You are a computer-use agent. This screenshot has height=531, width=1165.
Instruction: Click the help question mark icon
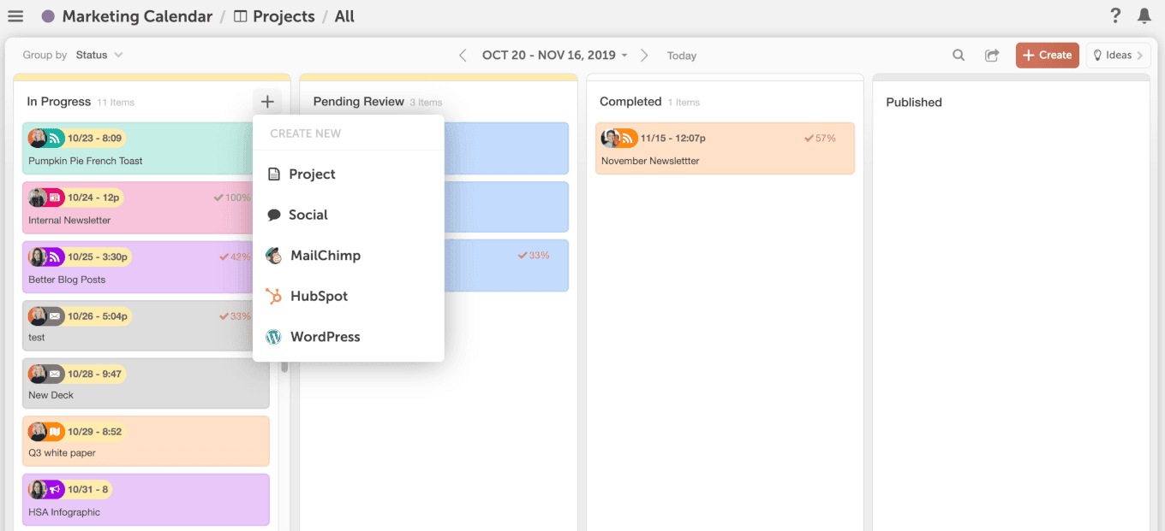1115,15
